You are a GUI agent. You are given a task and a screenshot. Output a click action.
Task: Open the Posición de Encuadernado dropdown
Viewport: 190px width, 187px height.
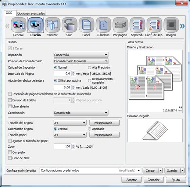coord(81,61)
